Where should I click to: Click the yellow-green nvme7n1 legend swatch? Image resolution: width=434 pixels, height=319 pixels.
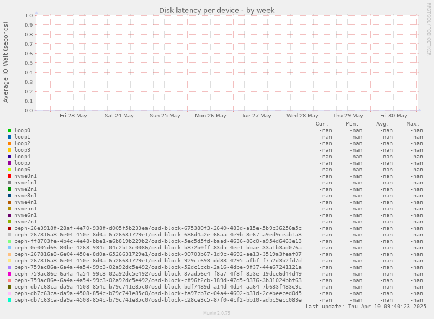pos(9,222)
